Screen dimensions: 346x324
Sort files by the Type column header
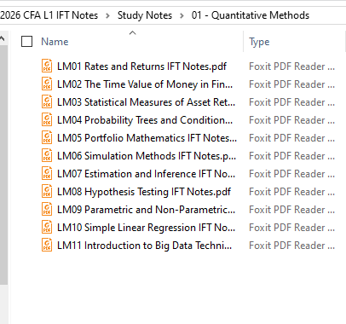(x=259, y=42)
